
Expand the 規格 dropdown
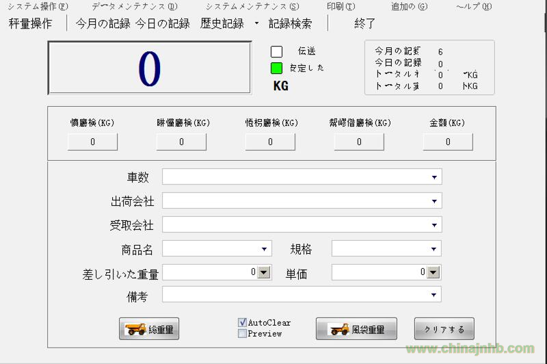(433, 249)
